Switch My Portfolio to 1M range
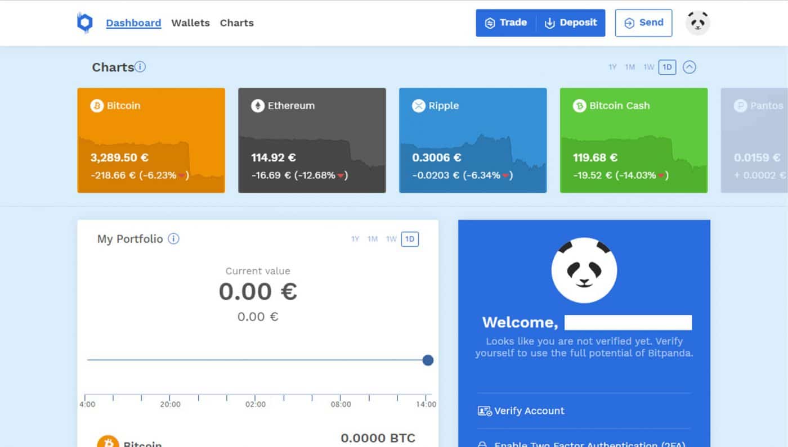 click(x=373, y=240)
